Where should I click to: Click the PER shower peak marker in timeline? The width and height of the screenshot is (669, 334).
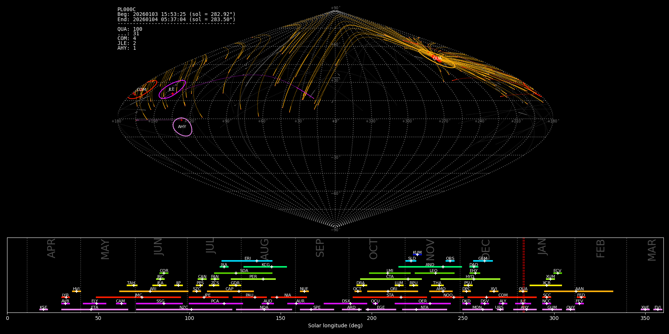[x=263, y=279]
